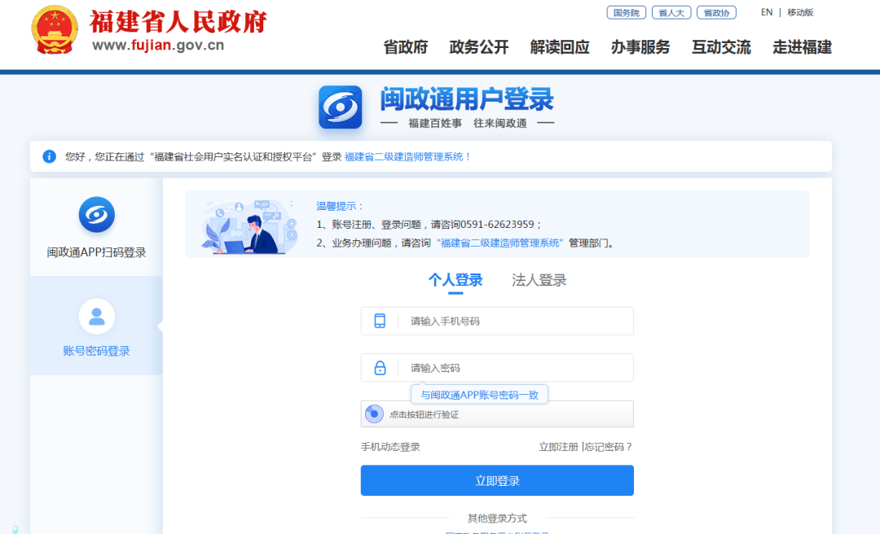This screenshot has height=534, width=880.
Task: Click the lock icon in the password field
Action: pyautogui.click(x=380, y=368)
